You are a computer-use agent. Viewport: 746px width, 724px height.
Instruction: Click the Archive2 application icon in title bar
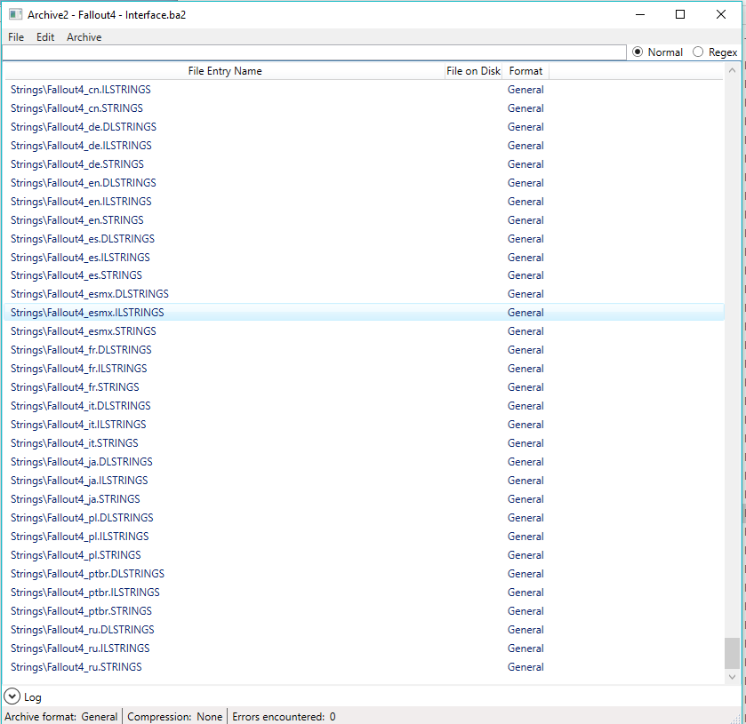[x=15, y=14]
